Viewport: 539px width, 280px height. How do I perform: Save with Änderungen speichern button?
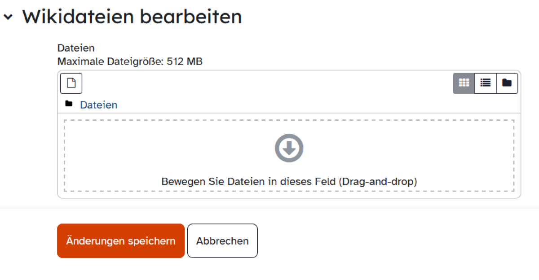point(121,241)
